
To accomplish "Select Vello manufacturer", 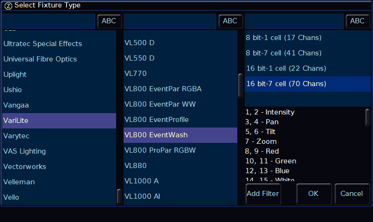I will point(59,197).
